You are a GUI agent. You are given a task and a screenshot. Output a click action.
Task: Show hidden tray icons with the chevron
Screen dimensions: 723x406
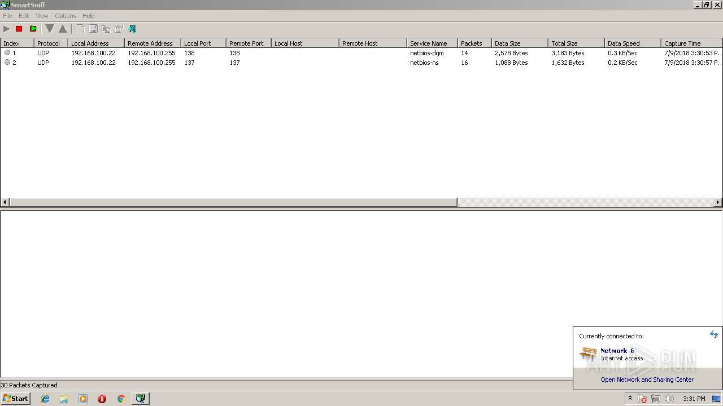pos(630,398)
